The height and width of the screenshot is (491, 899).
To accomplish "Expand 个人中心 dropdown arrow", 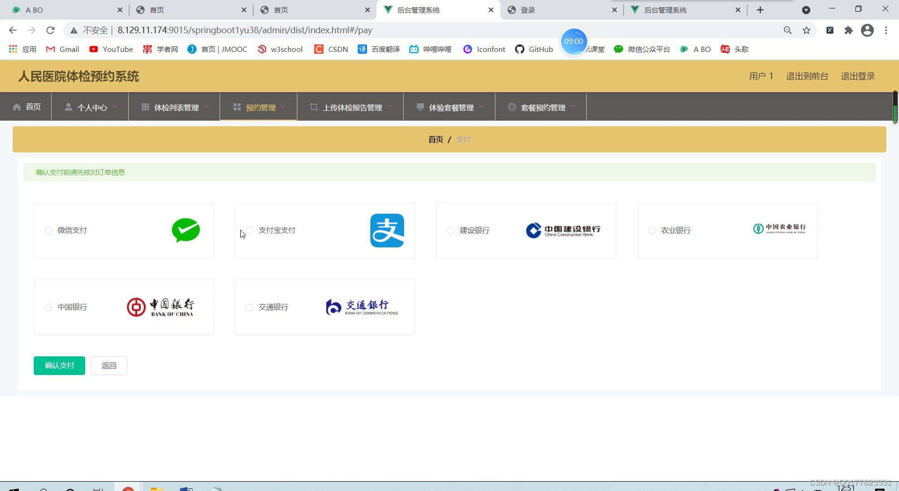I will pyautogui.click(x=115, y=107).
